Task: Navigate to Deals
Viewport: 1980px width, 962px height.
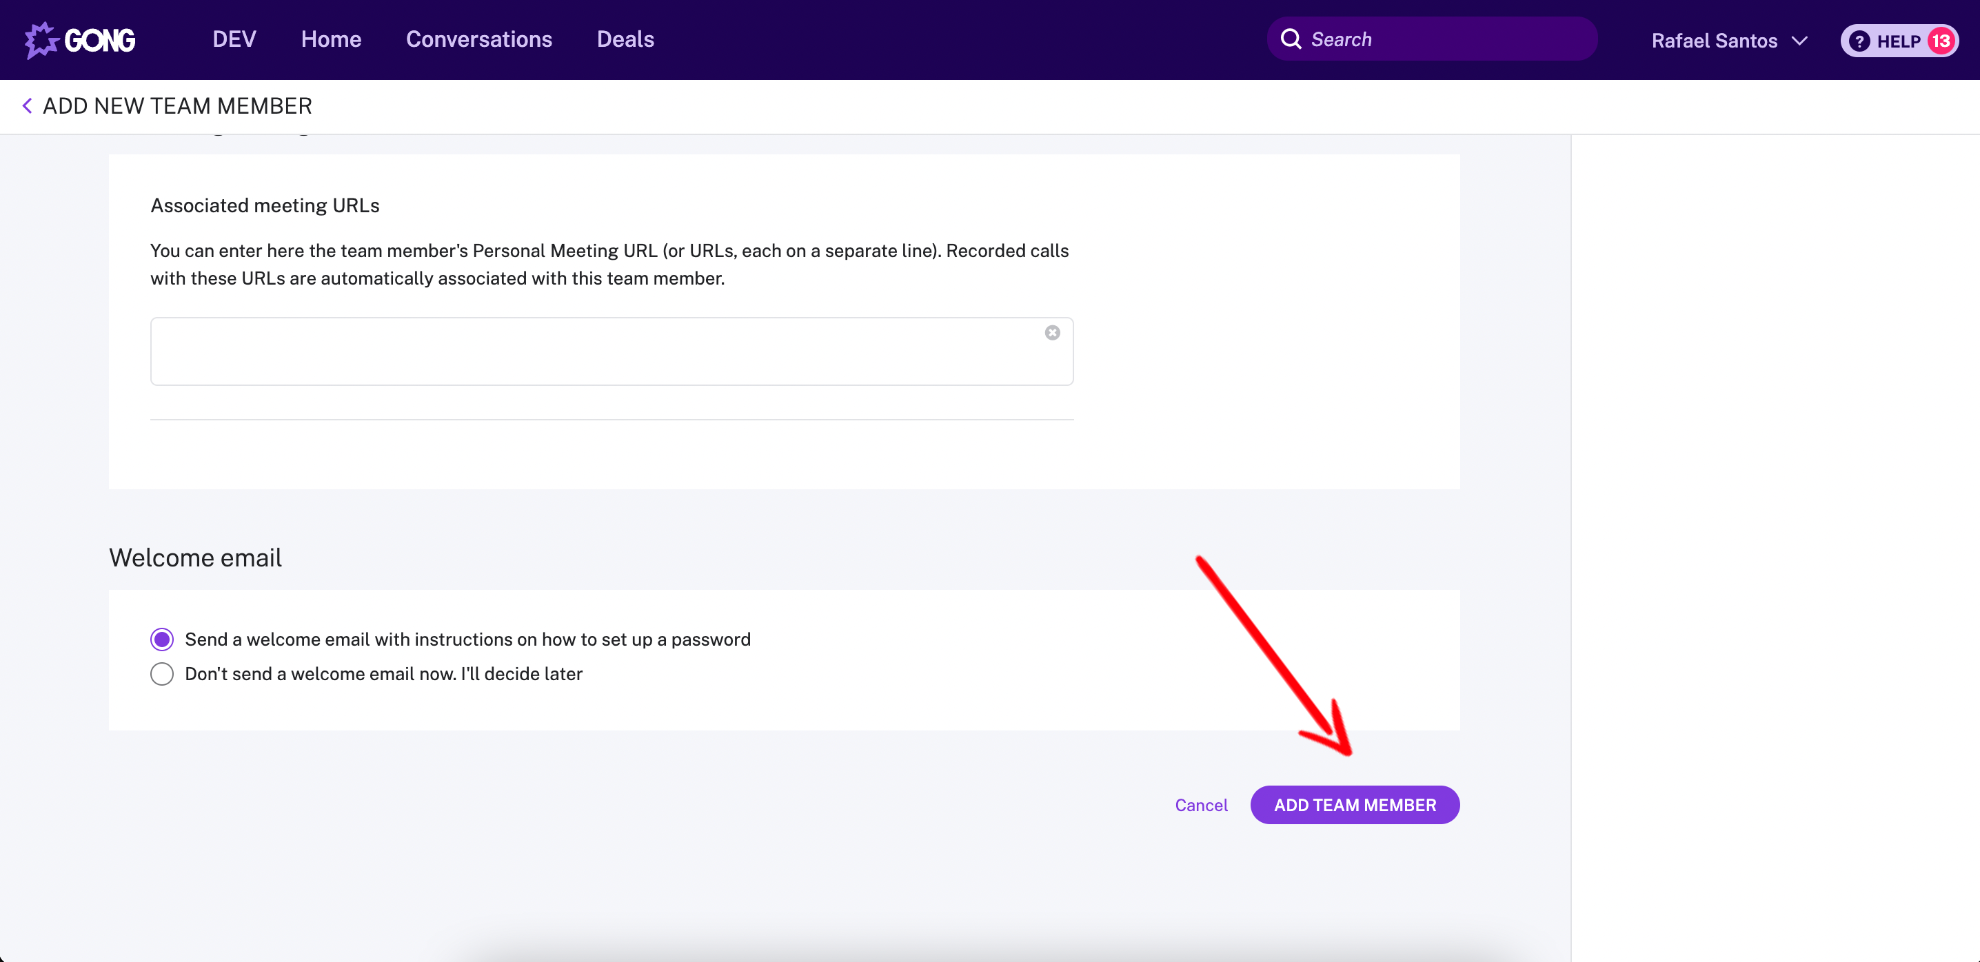Action: tap(625, 39)
